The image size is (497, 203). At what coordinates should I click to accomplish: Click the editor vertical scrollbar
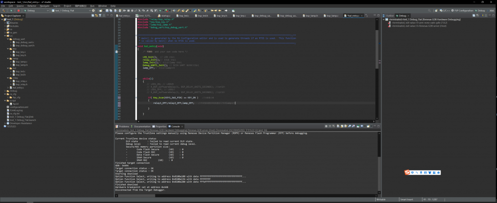(x=378, y=48)
